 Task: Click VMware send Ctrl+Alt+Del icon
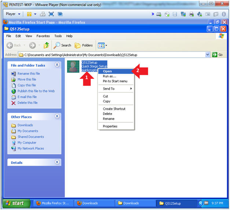coord(43,14)
